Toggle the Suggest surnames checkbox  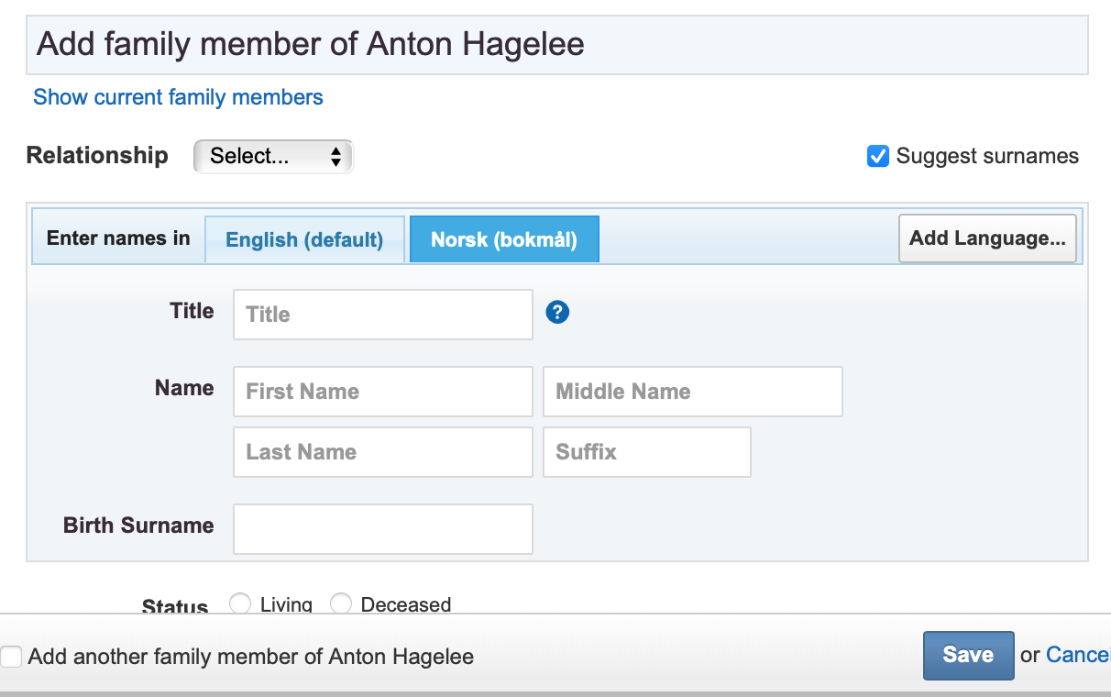(877, 156)
